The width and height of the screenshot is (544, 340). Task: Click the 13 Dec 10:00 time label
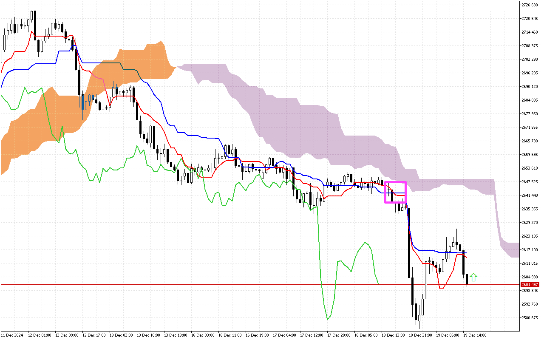148,335
